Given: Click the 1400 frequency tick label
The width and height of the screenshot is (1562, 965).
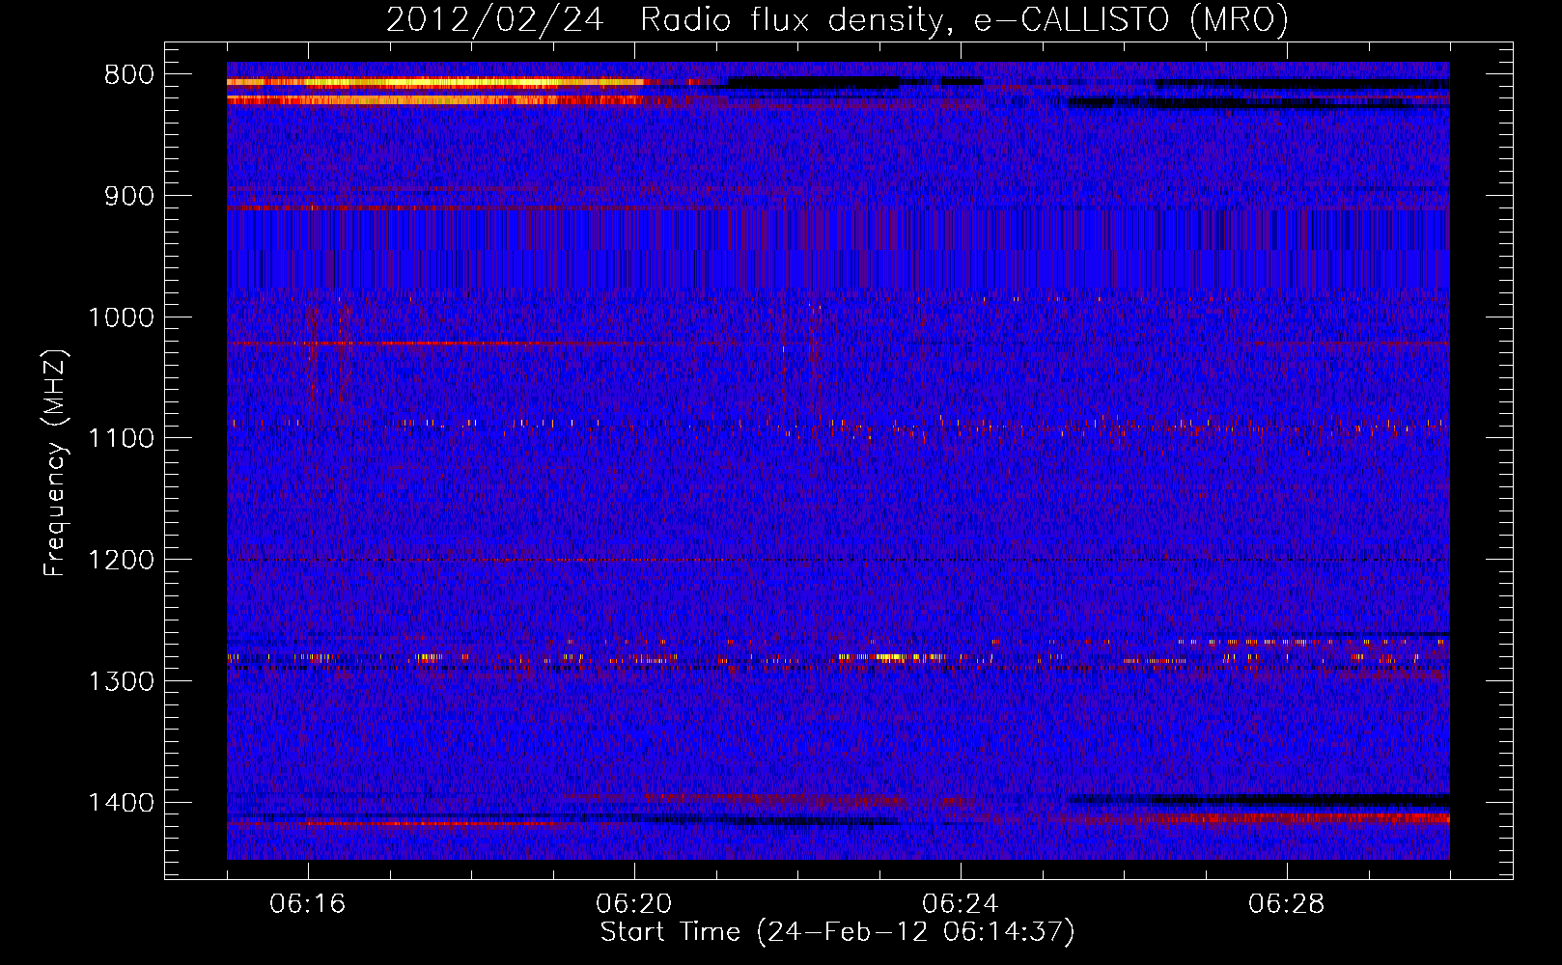Looking at the screenshot, I should pyautogui.click(x=121, y=803).
